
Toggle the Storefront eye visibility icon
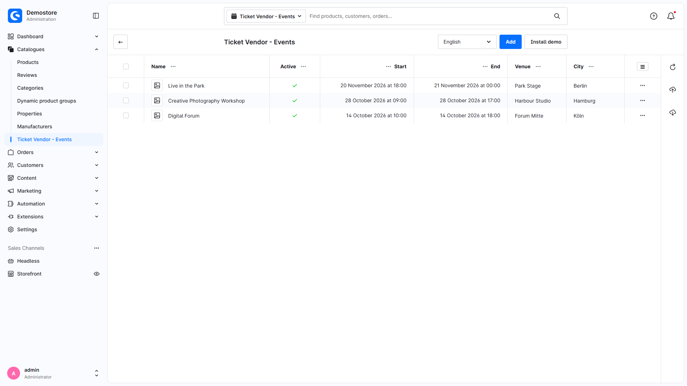coord(97,274)
